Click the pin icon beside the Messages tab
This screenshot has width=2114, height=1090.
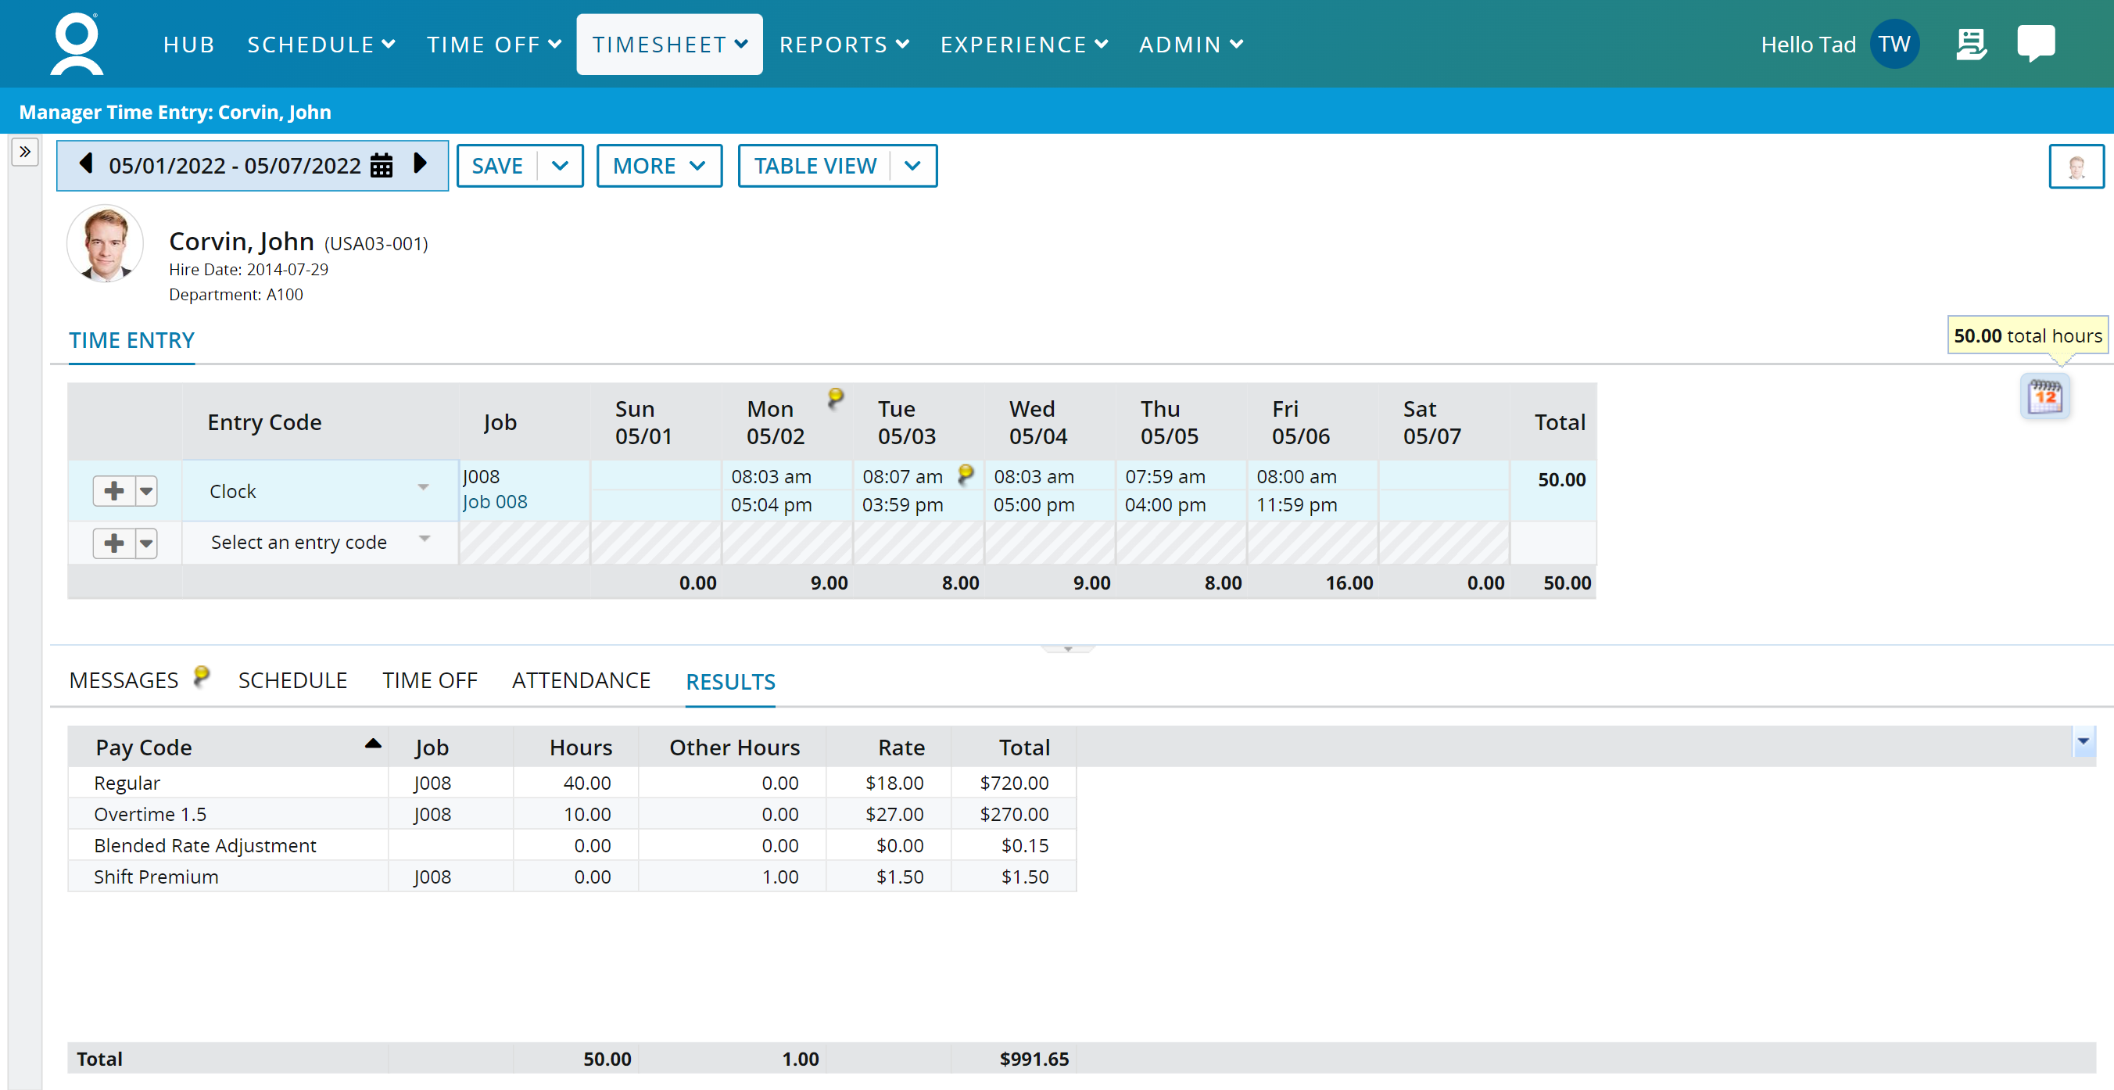click(x=201, y=673)
